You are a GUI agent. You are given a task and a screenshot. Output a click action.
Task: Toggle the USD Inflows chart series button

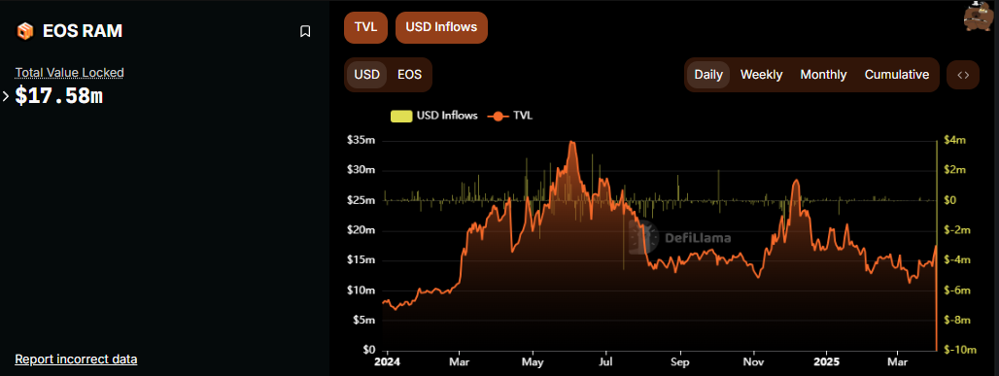pos(441,27)
